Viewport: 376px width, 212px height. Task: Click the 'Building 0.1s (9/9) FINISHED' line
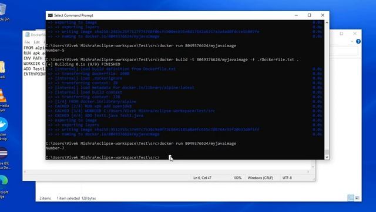83,64
